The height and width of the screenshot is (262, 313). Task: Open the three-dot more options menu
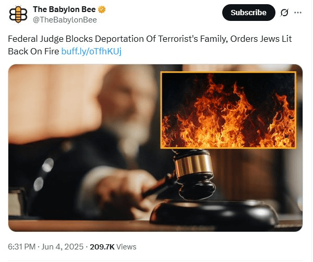click(x=298, y=13)
